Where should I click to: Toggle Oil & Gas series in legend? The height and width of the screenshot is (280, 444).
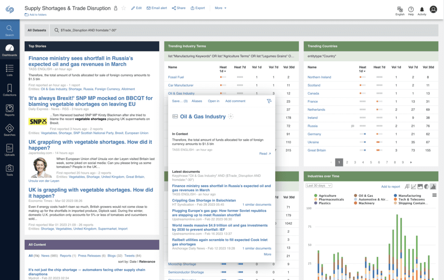point(363,195)
